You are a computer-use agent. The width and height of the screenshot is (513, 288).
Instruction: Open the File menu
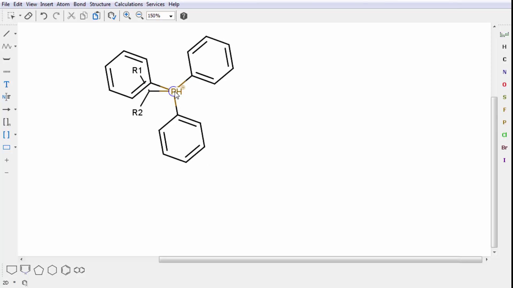click(6, 4)
